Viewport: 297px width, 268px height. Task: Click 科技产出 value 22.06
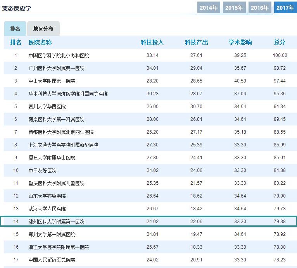pos(197,222)
